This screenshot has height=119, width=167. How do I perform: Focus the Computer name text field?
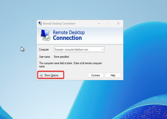(77, 49)
